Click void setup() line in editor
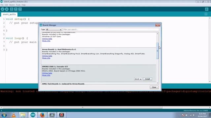This screenshot has height=118, width=211. 17,19
